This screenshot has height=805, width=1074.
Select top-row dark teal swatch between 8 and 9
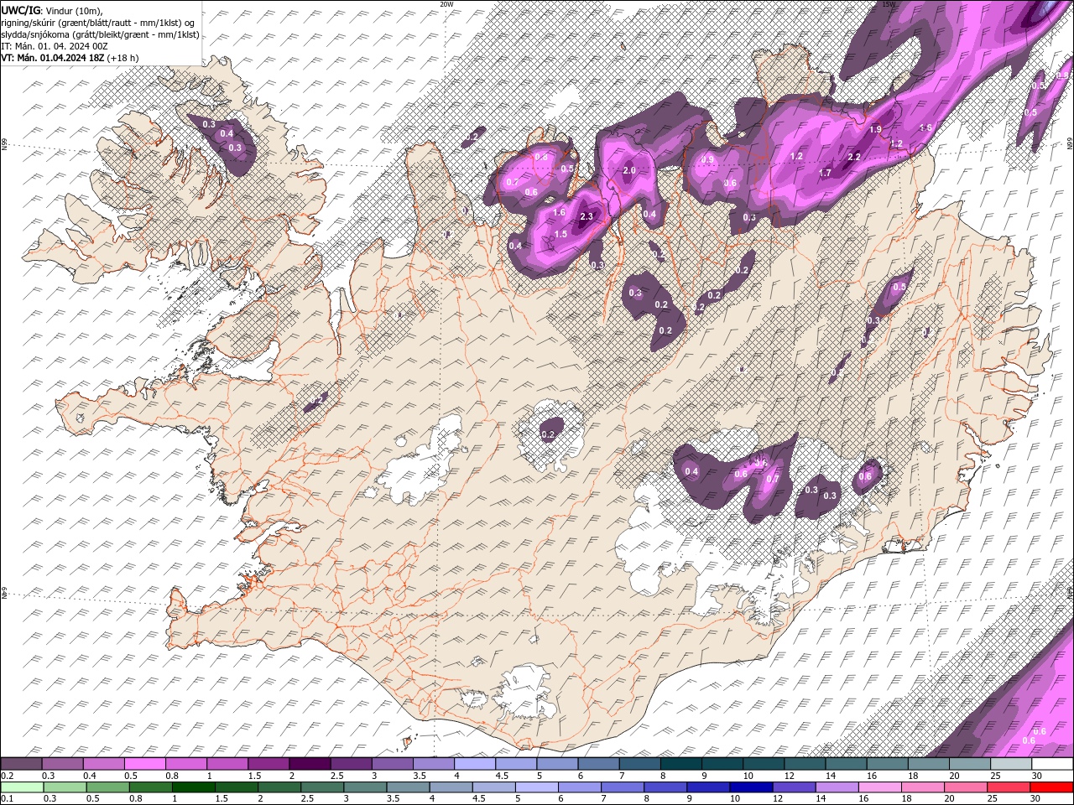click(x=680, y=764)
